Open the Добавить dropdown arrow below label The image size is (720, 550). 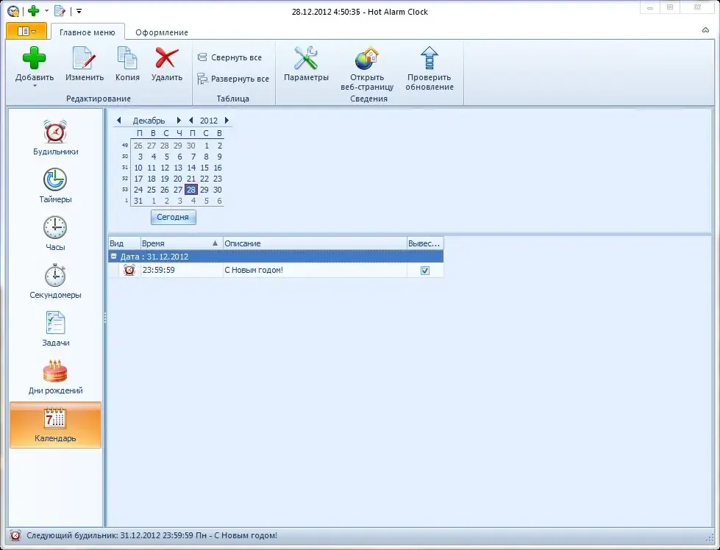tap(35, 86)
